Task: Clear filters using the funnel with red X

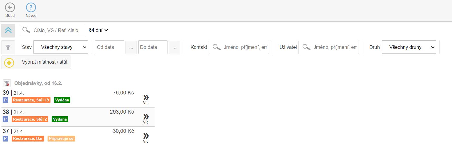Action: pyautogui.click(x=7, y=83)
